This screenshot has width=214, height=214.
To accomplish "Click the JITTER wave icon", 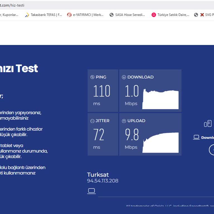I will pos(92,121).
